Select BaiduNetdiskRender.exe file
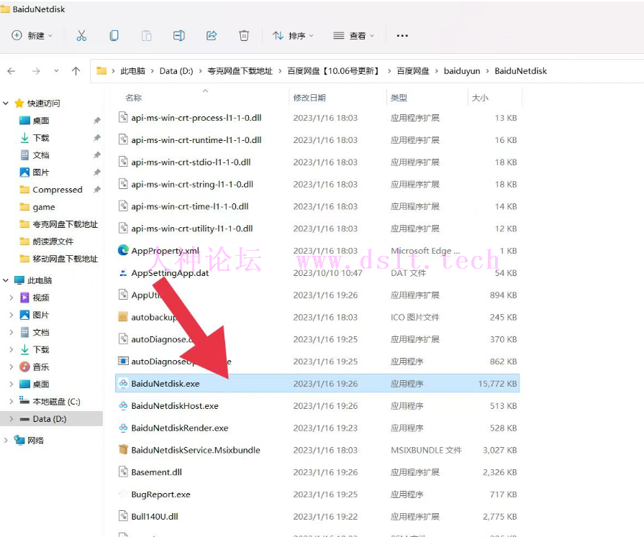Image resolution: width=644 pixels, height=539 pixels. point(317,428)
